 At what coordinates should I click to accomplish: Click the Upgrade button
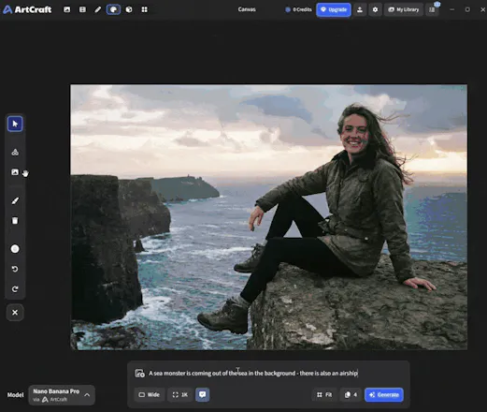(334, 9)
